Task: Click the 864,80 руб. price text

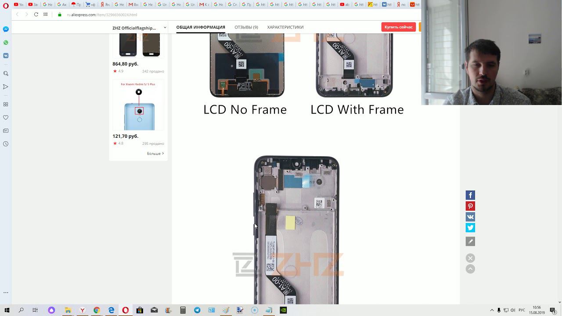Action: [125, 64]
